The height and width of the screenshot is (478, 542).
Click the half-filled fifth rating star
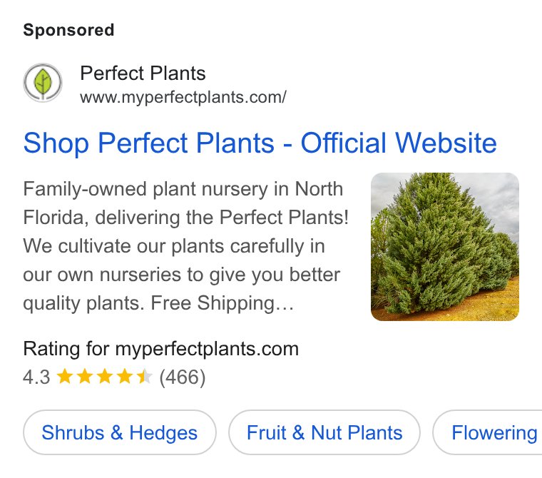tap(144, 376)
